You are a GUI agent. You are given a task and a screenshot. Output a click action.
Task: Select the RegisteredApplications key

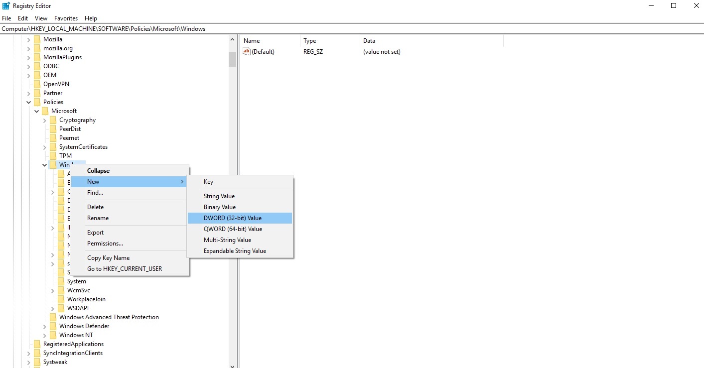pos(74,344)
